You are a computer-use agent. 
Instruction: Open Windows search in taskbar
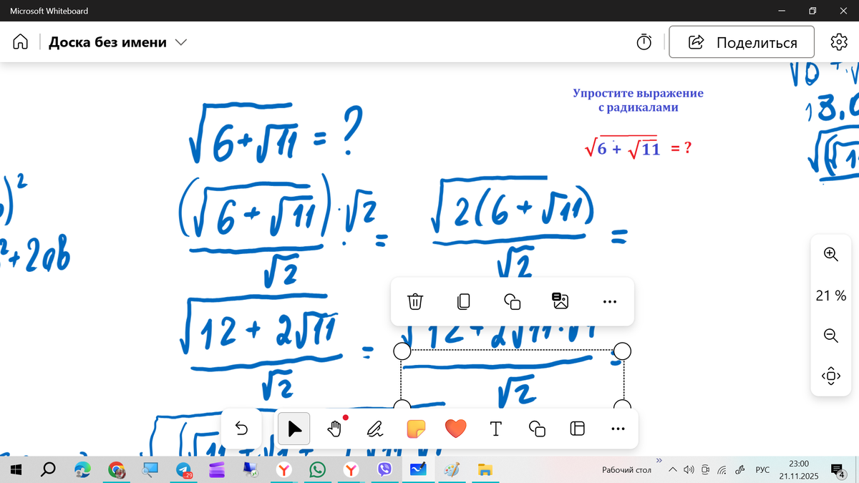point(49,469)
